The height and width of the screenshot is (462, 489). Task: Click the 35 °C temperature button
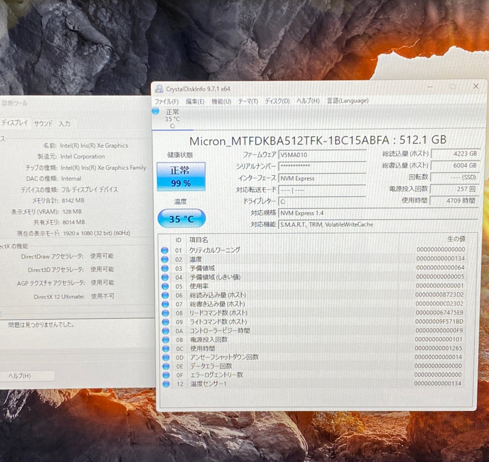point(181,218)
